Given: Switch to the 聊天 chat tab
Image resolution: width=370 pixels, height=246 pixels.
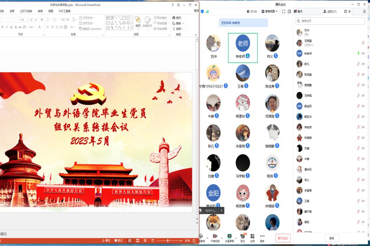Looking at the screenshot, I should pyautogui.click(x=298, y=11).
